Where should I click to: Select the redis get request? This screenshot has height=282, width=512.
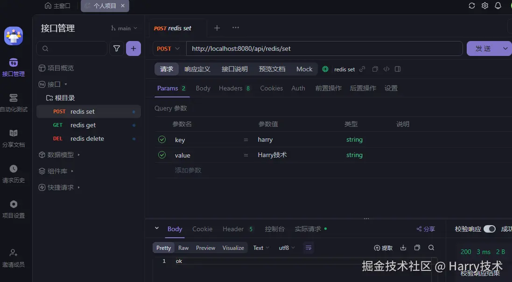[x=89, y=125]
